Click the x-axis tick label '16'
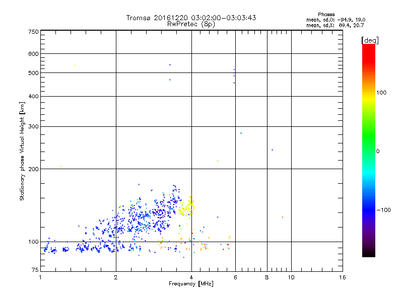This screenshot has height=302, width=403. pyautogui.click(x=343, y=277)
